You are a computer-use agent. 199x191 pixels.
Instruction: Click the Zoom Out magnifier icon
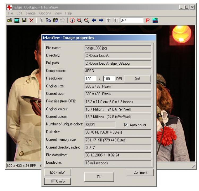(x=86, y=20)
